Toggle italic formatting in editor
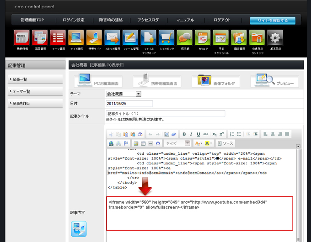The width and height of the screenshot is (311, 242). tap(191, 134)
